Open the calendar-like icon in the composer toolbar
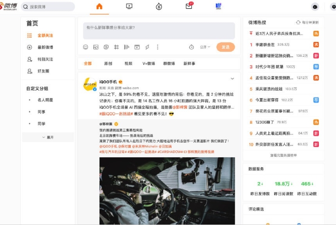 coord(137,47)
